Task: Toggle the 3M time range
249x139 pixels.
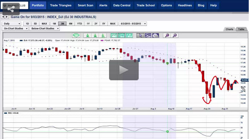Action: coord(62,24)
